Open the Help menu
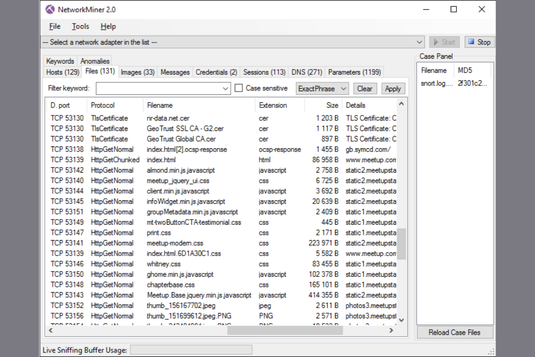 [x=108, y=26]
